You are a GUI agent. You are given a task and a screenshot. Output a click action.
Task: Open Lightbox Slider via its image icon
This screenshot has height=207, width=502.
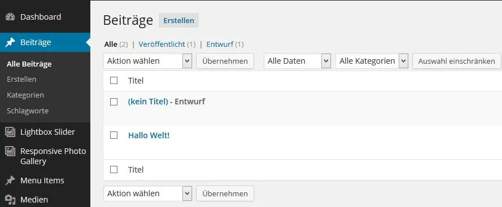click(x=10, y=132)
